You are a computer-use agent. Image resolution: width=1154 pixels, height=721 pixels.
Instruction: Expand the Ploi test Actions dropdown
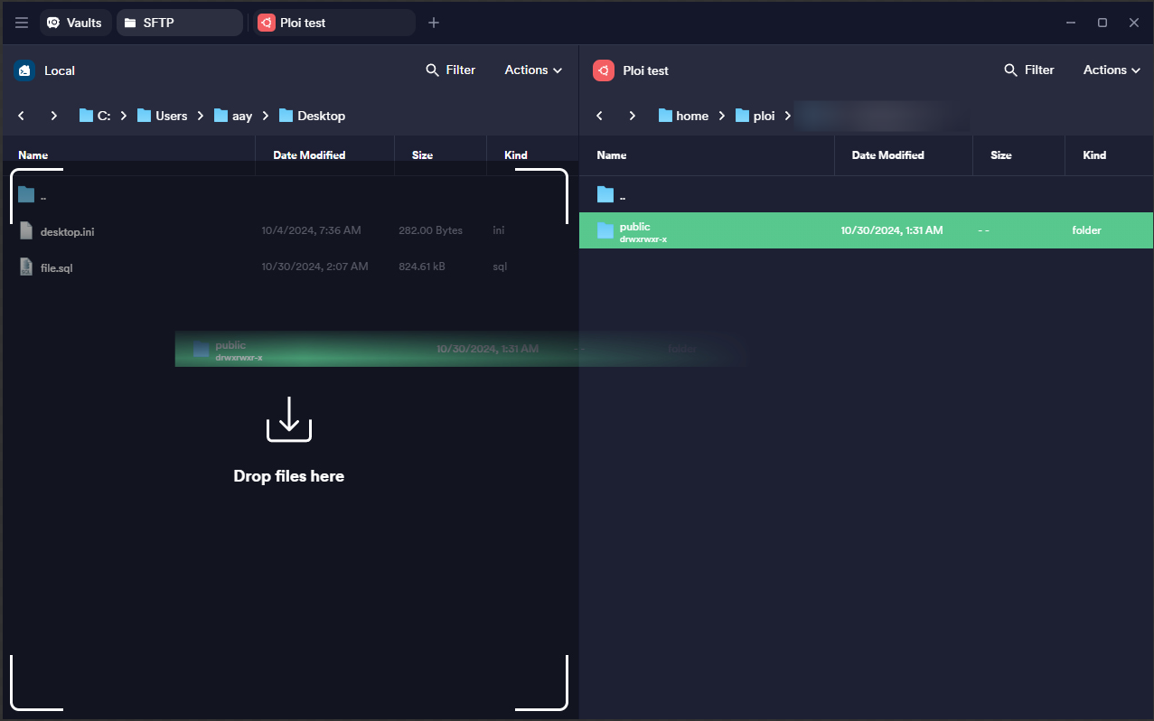coord(1112,70)
